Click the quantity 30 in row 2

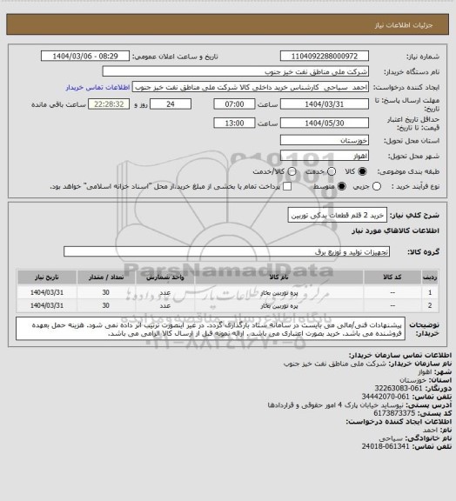coord(106,305)
